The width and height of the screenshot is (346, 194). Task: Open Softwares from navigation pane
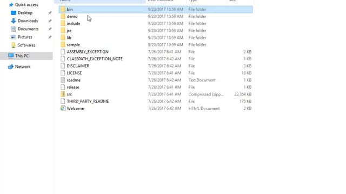click(26, 45)
